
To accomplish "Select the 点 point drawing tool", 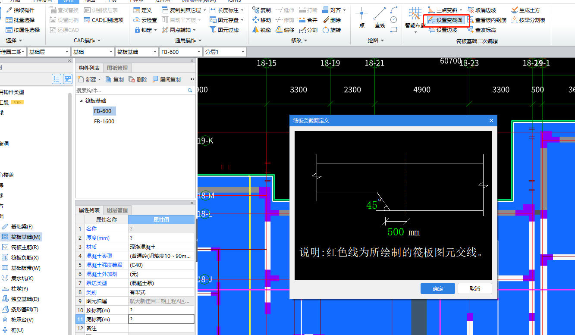I will coord(361,18).
